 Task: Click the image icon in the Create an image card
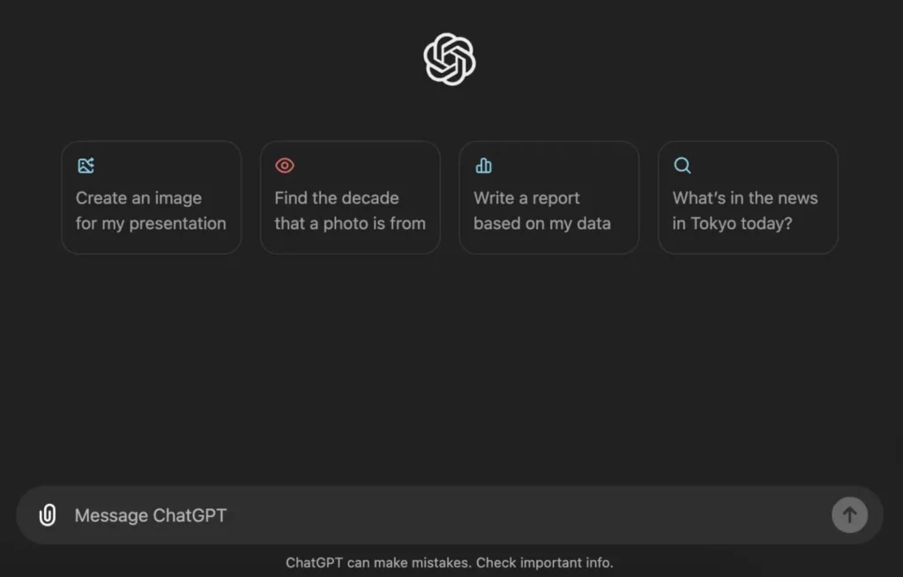coord(86,166)
